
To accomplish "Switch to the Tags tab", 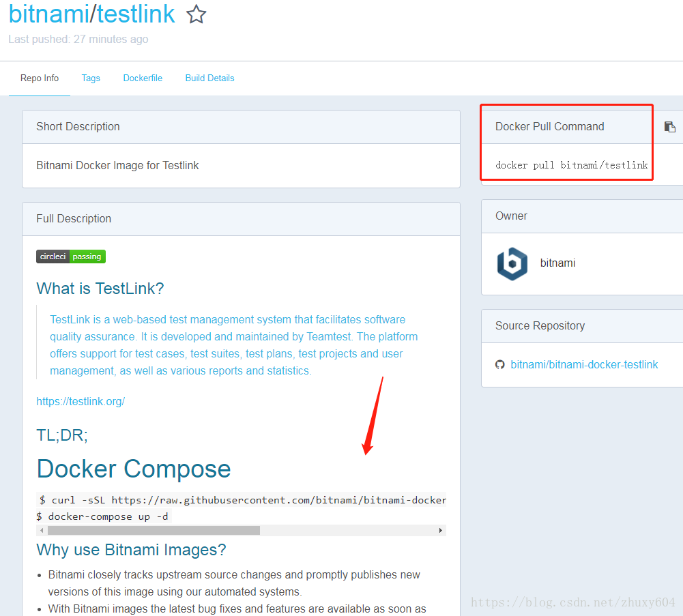I will (x=91, y=78).
